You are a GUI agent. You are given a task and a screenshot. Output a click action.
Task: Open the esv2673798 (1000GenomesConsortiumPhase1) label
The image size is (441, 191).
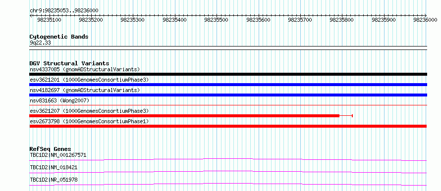click(89, 121)
